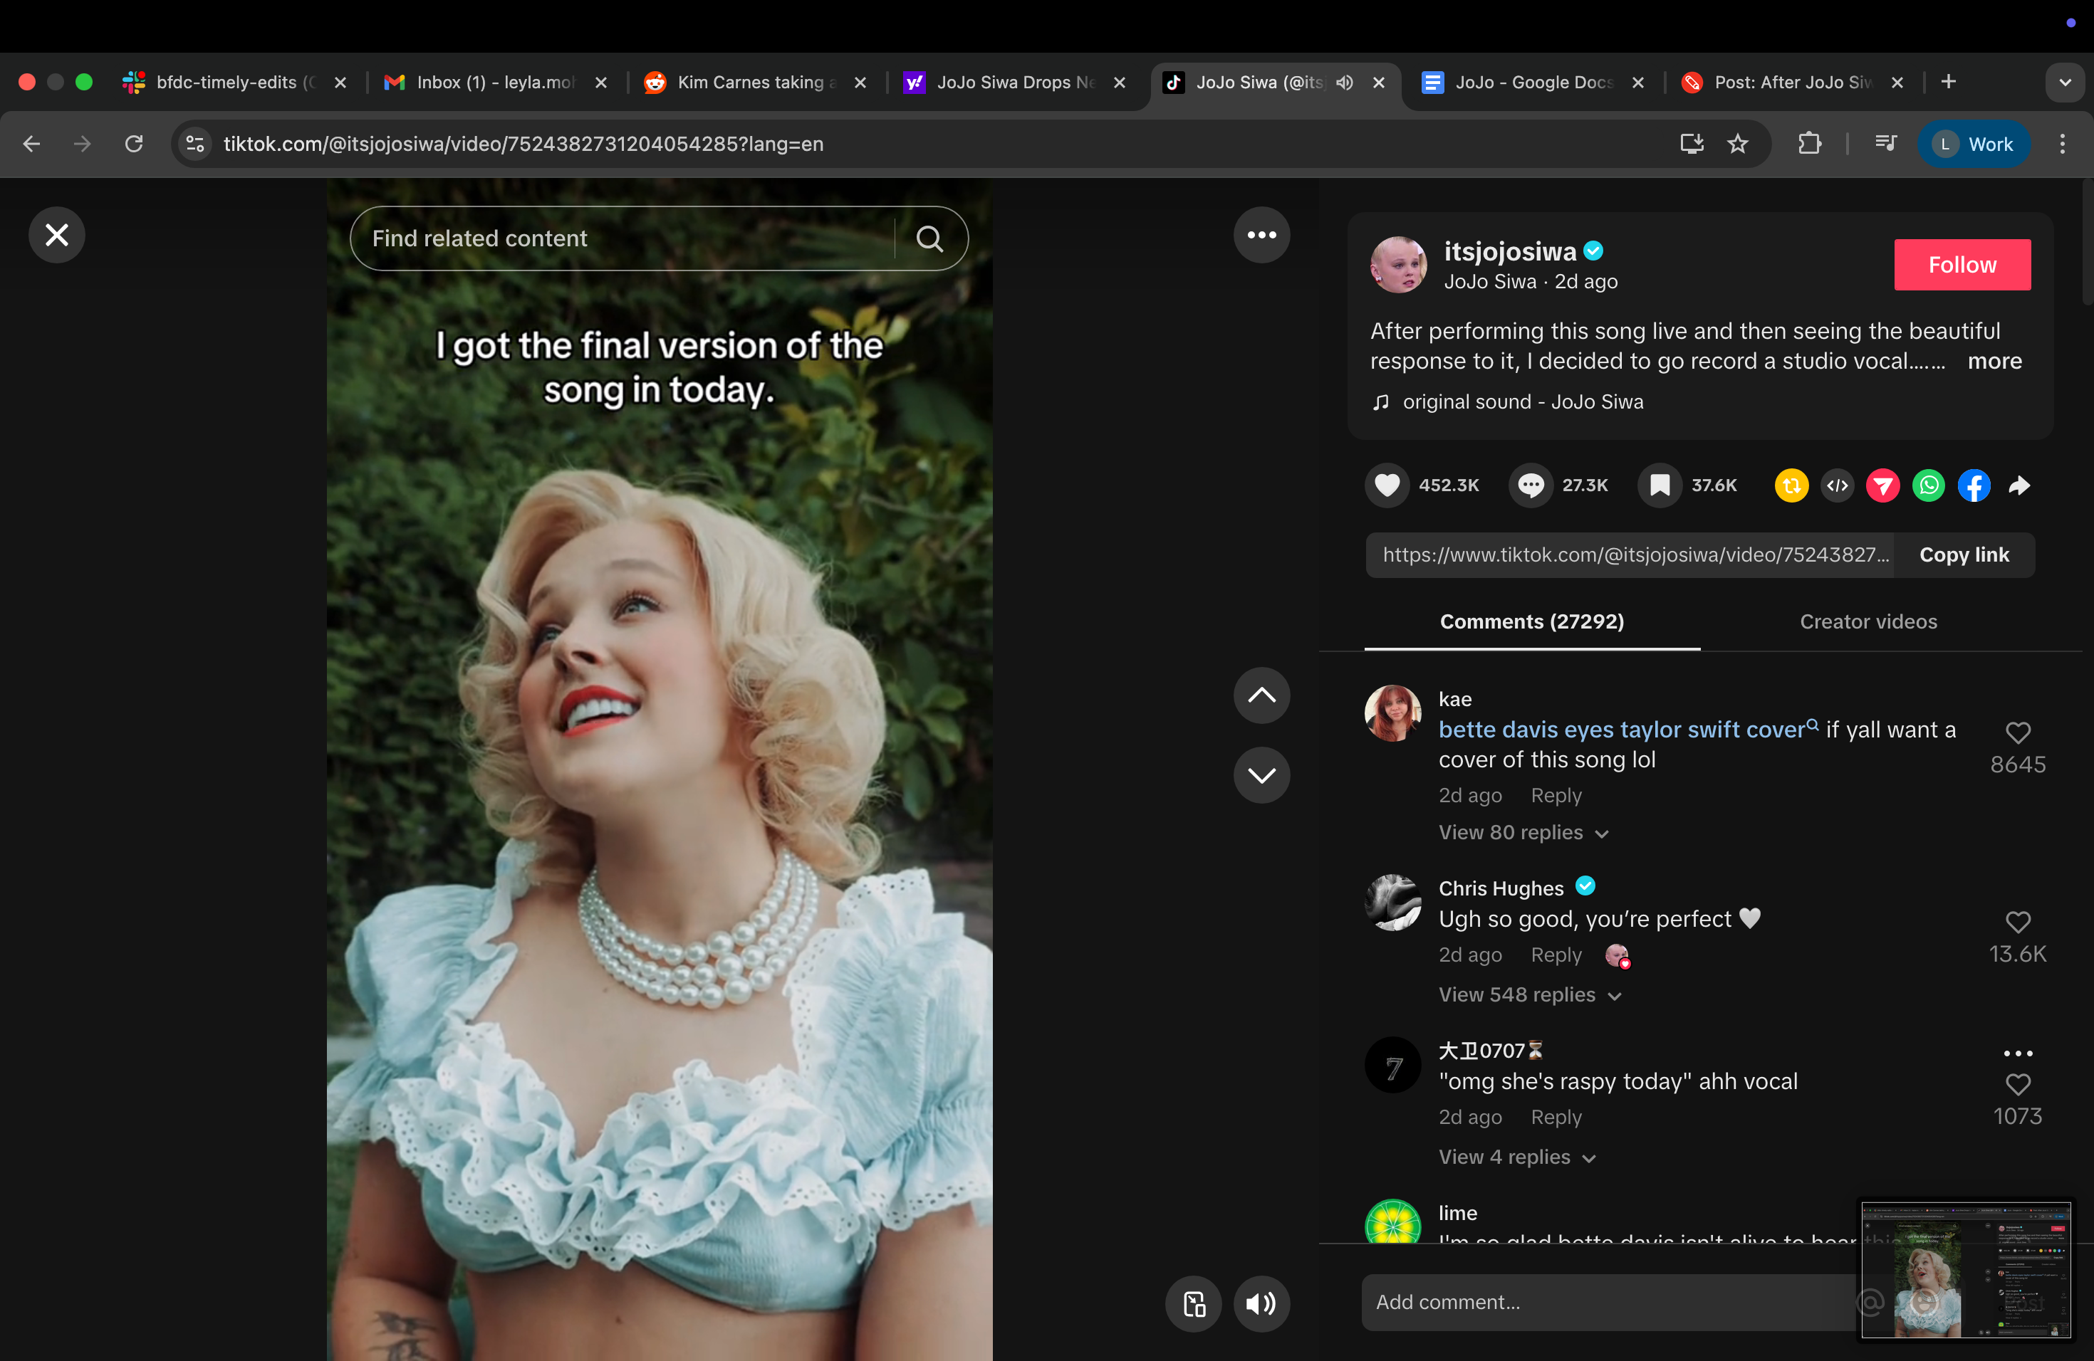
Task: Open bette davis eyes taylor swift cover search link
Action: pyautogui.click(x=1627, y=730)
